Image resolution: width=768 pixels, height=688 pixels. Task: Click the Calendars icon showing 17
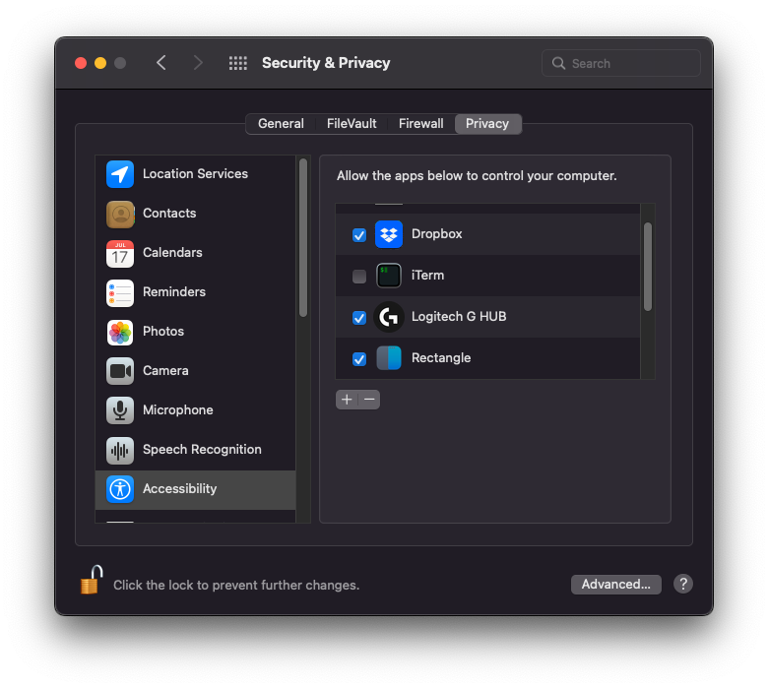[120, 253]
